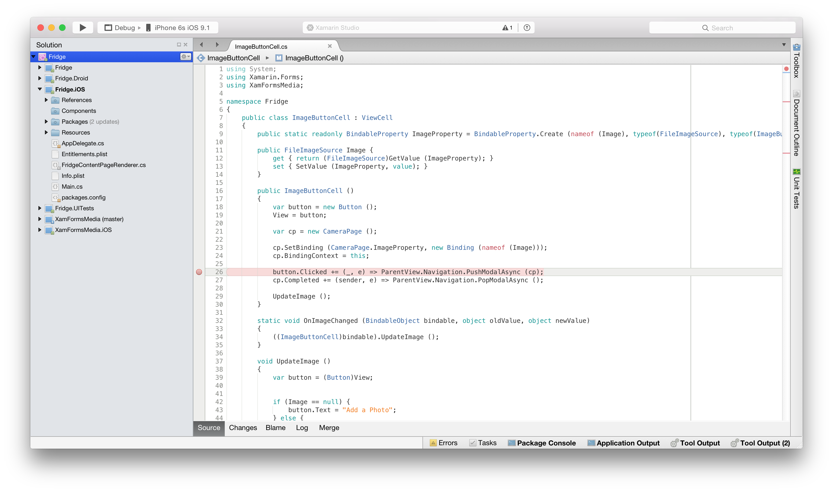This screenshot has height=492, width=833.
Task: Collapse the Fridge.iOS project node
Action: (40, 89)
